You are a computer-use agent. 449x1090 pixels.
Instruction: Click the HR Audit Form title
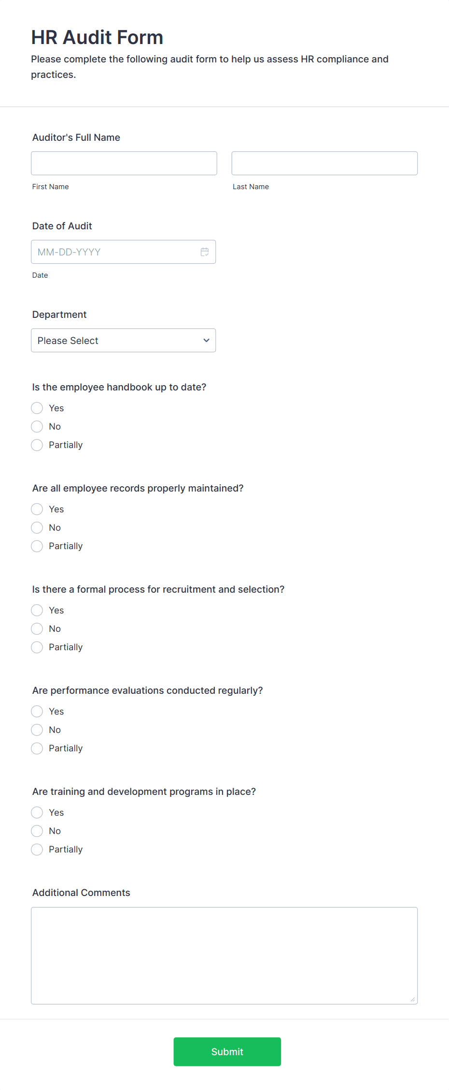point(97,37)
